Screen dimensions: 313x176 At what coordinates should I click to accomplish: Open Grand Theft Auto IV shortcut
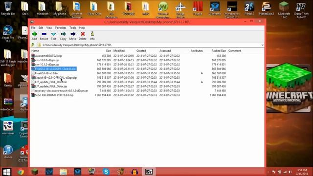(x=301, y=10)
